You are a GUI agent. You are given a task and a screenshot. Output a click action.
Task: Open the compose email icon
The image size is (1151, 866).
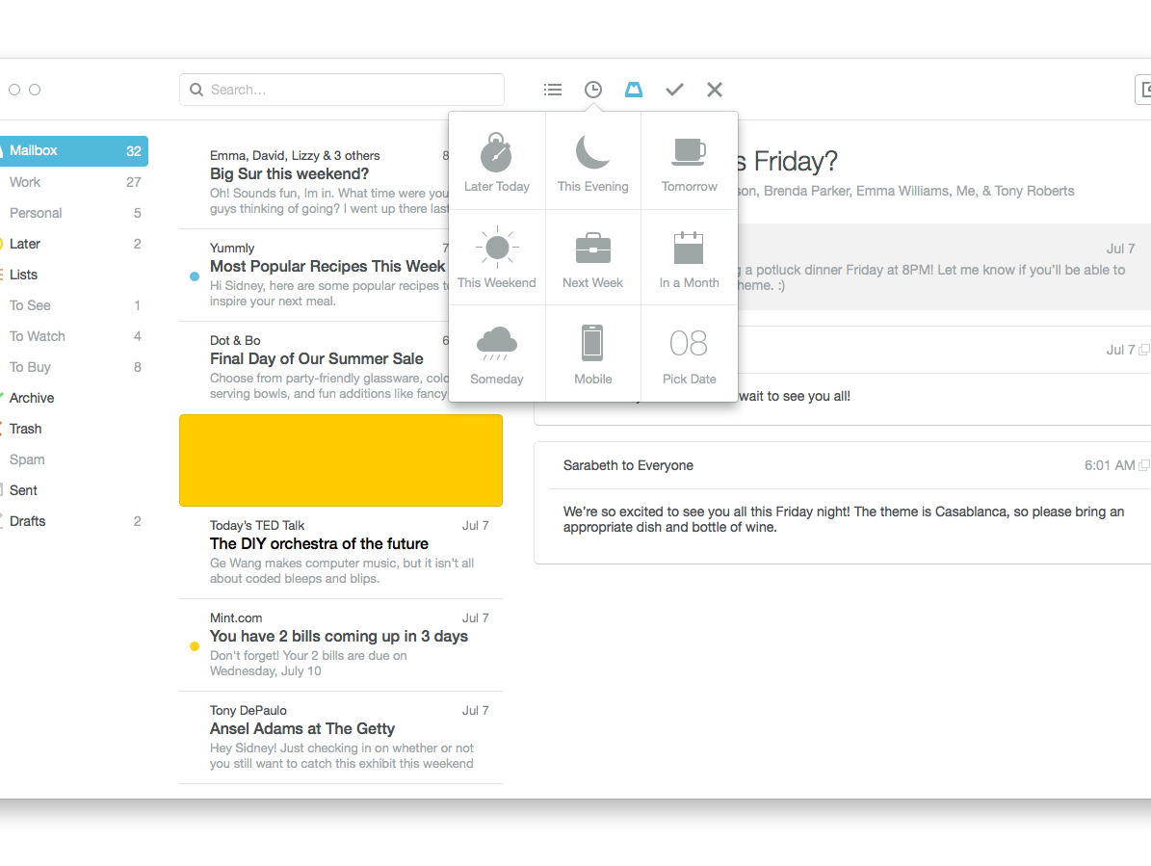click(1145, 89)
